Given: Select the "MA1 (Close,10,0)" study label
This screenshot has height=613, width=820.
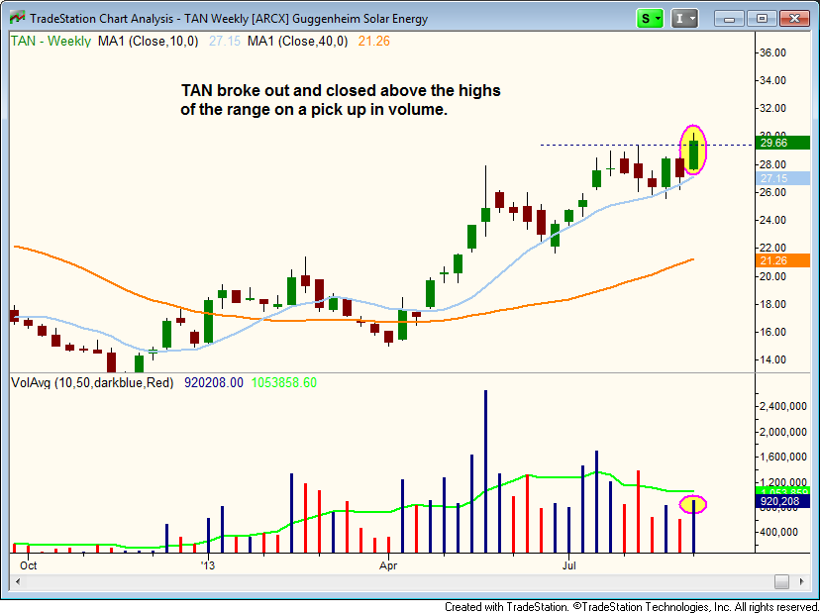Looking at the screenshot, I should tap(148, 42).
